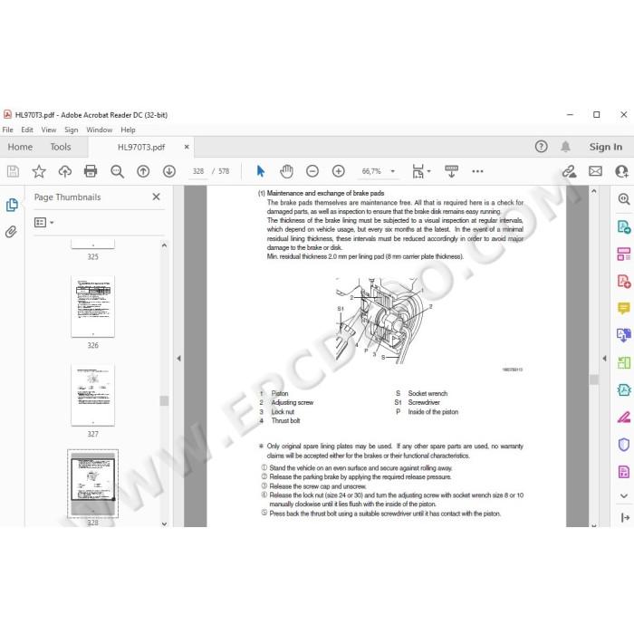Screen dimensions: 634x634
Task: Open the zoom level 66,7% dropdown
Action: click(x=392, y=171)
